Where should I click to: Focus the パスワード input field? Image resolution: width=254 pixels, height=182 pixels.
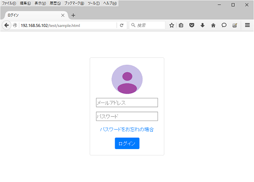point(127,116)
